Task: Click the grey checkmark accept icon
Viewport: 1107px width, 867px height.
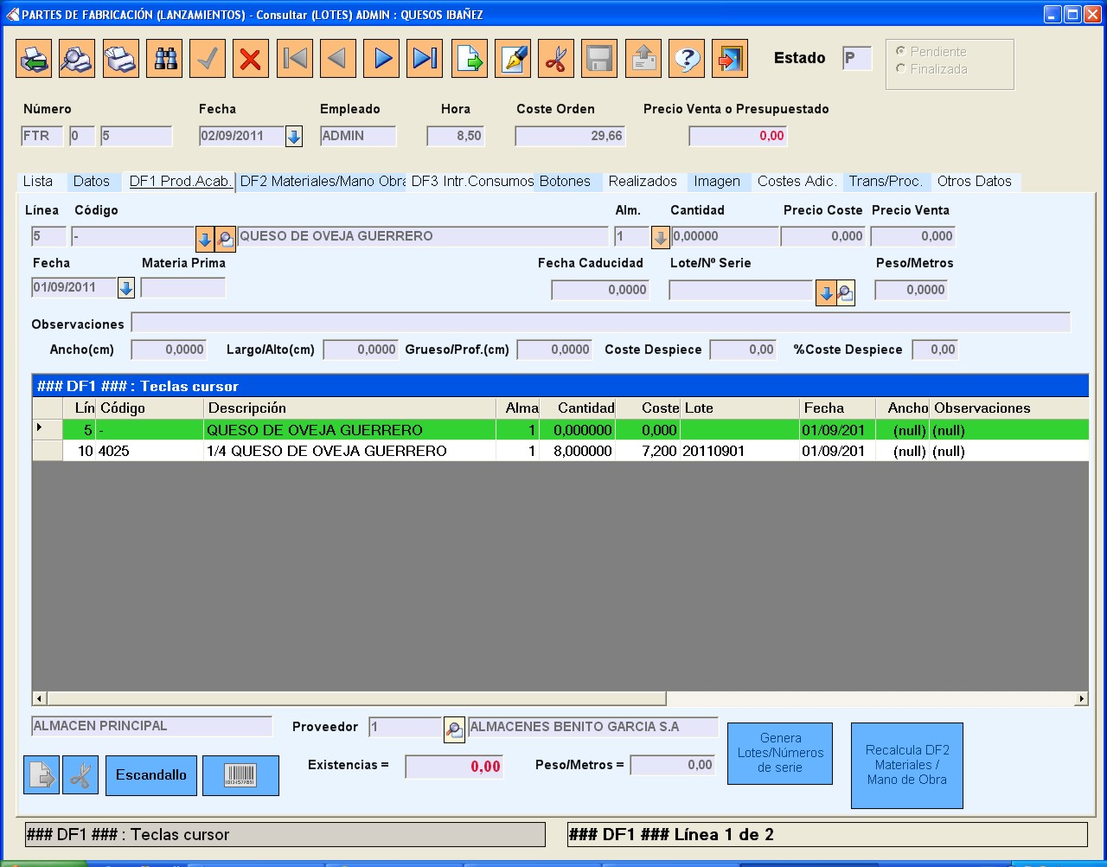Action: [208, 59]
